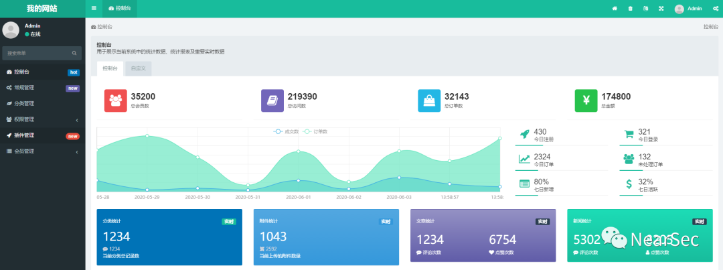Click the trash clear-cache icon

point(630,9)
